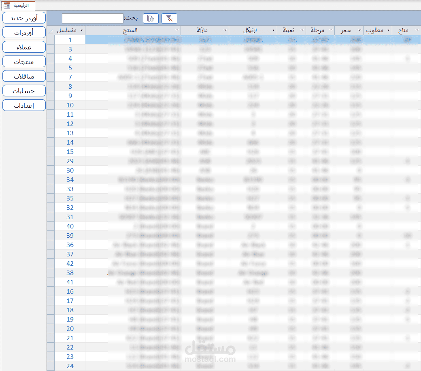Open the متاح column dropdown arrow

(x=417, y=30)
